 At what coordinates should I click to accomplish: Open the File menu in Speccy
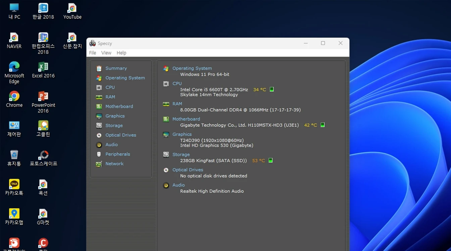point(93,53)
